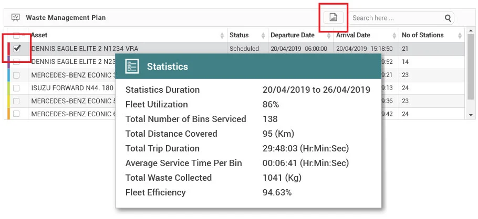Image resolution: width=478 pixels, height=219 pixels.
Task: Click the table scrollbar down arrow
Action: pyautogui.click(x=471, y=114)
